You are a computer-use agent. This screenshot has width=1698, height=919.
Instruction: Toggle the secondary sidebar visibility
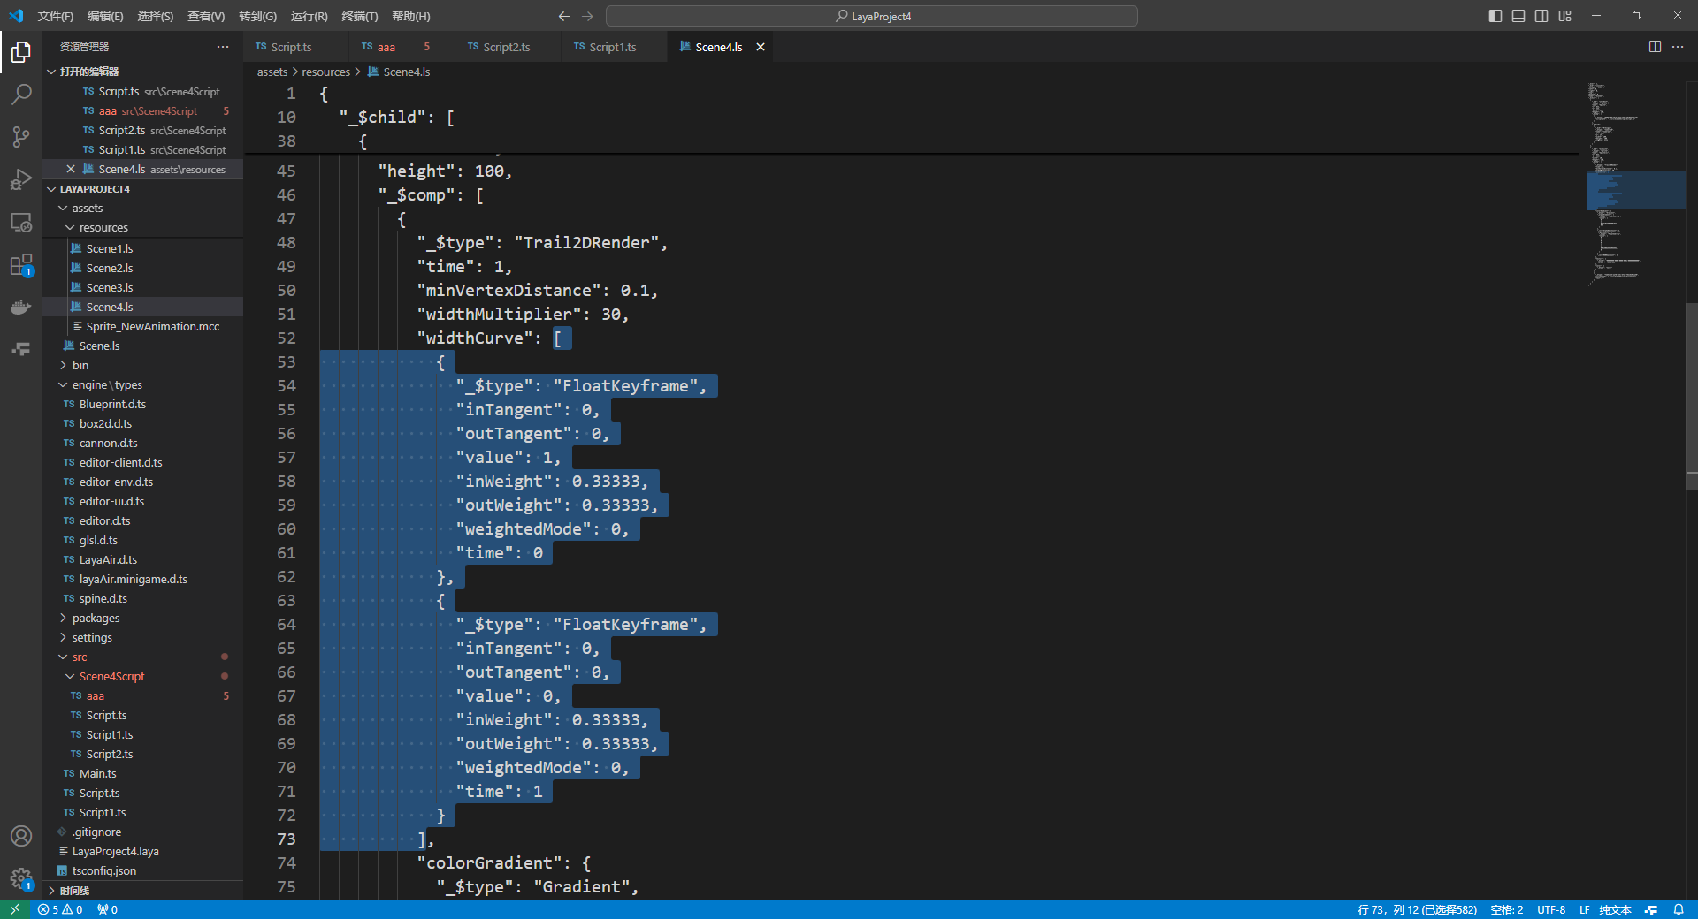(1541, 16)
